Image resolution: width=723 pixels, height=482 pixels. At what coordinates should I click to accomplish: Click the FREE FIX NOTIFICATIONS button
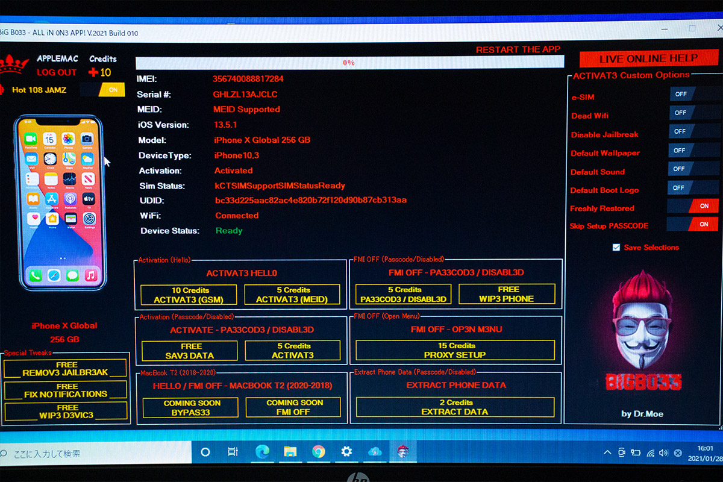tap(66, 390)
